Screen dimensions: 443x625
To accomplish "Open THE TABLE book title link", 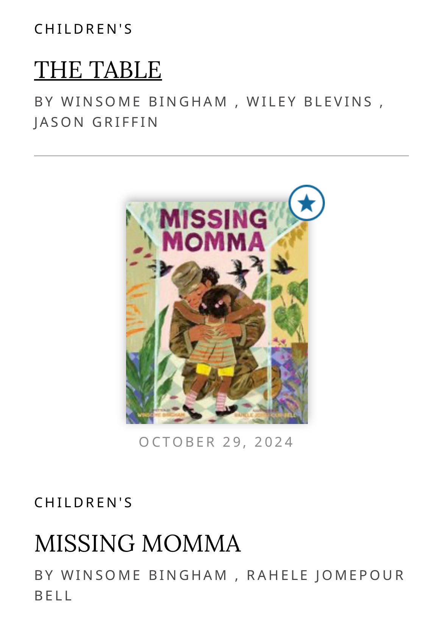I will [98, 70].
